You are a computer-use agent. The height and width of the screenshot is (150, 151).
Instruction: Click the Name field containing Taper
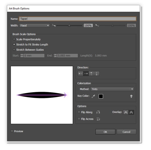78,19
